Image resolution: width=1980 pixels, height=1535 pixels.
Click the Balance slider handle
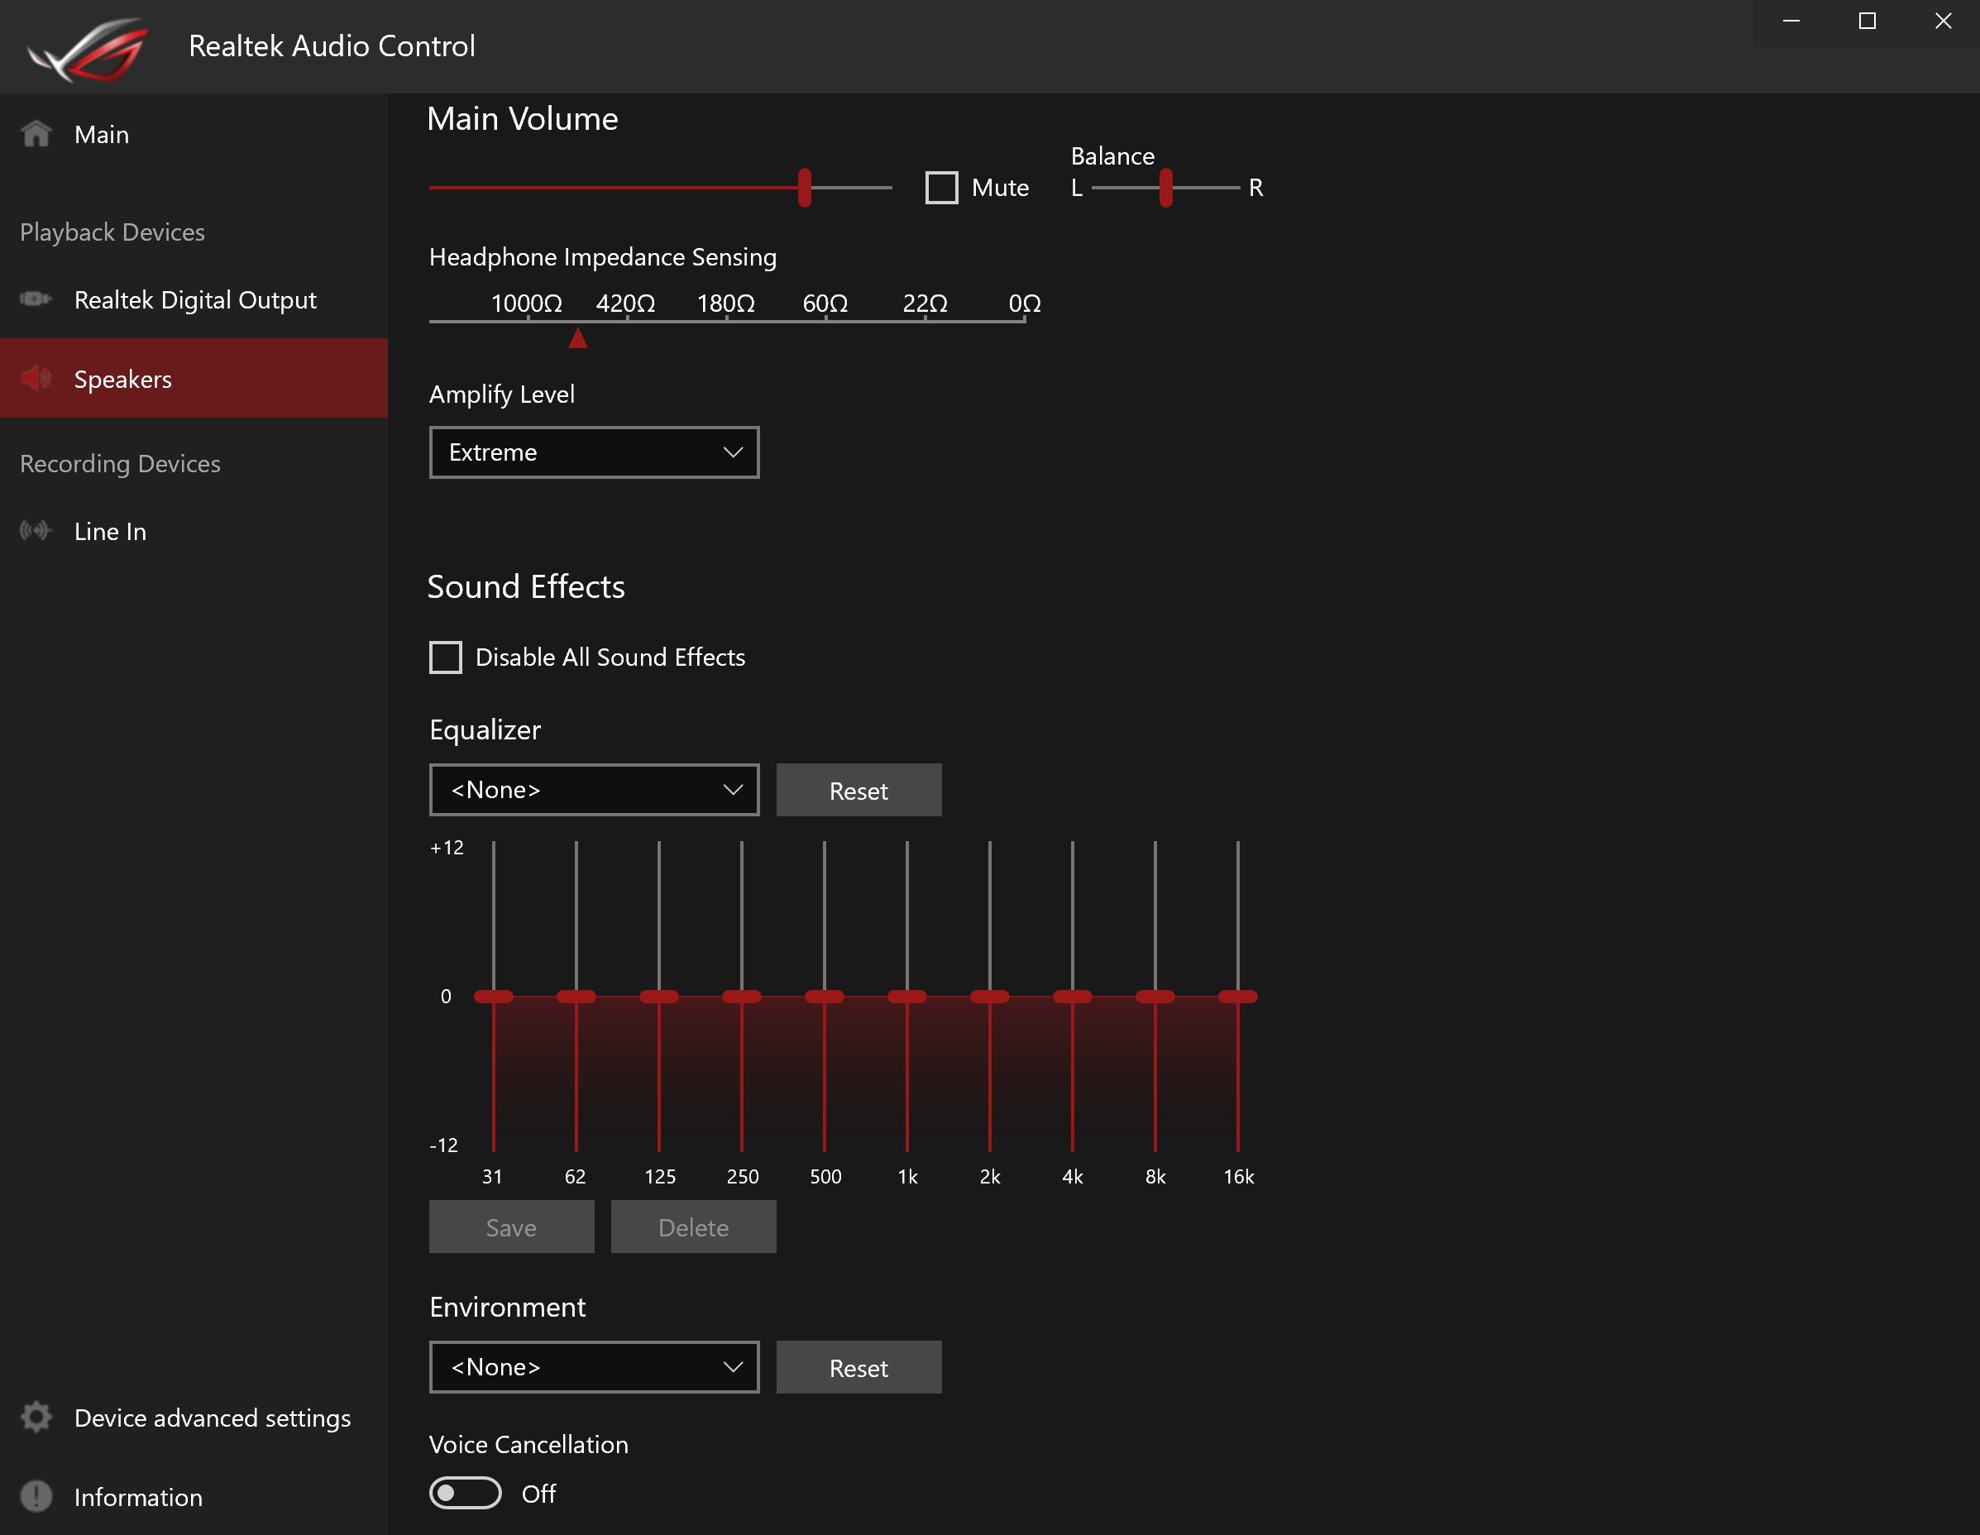1166,188
